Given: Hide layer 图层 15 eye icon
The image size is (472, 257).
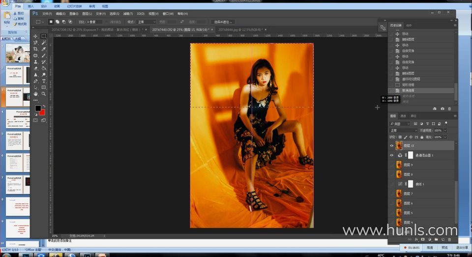Looking at the screenshot, I should click(392, 145).
